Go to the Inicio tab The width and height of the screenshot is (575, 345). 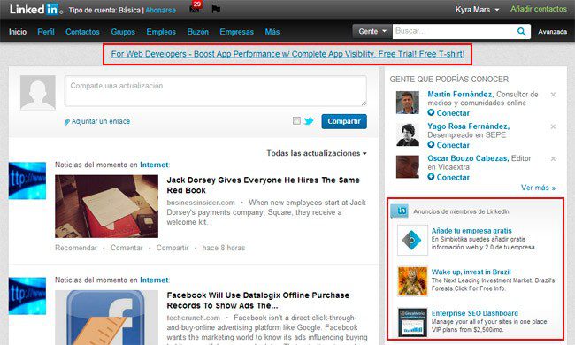pyautogui.click(x=18, y=32)
